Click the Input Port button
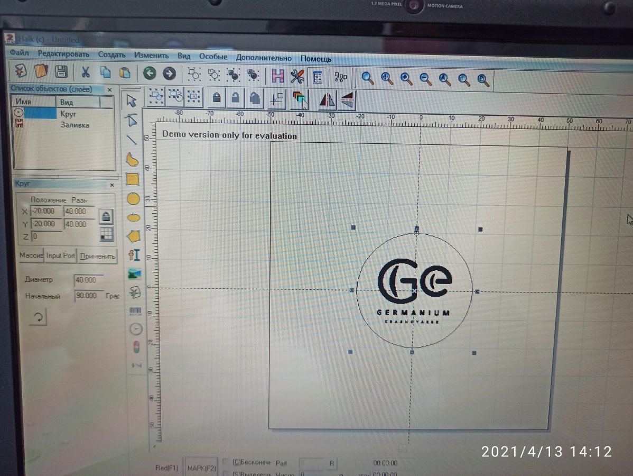This screenshot has height=476, width=633. 61,256
